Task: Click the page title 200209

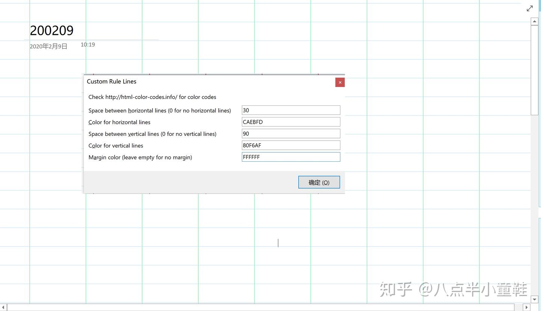Action: click(51, 30)
